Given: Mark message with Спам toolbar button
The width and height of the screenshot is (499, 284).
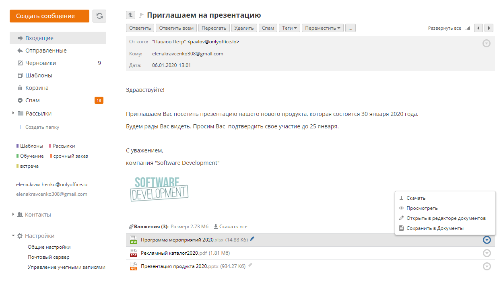Looking at the screenshot, I should pyautogui.click(x=268, y=28).
